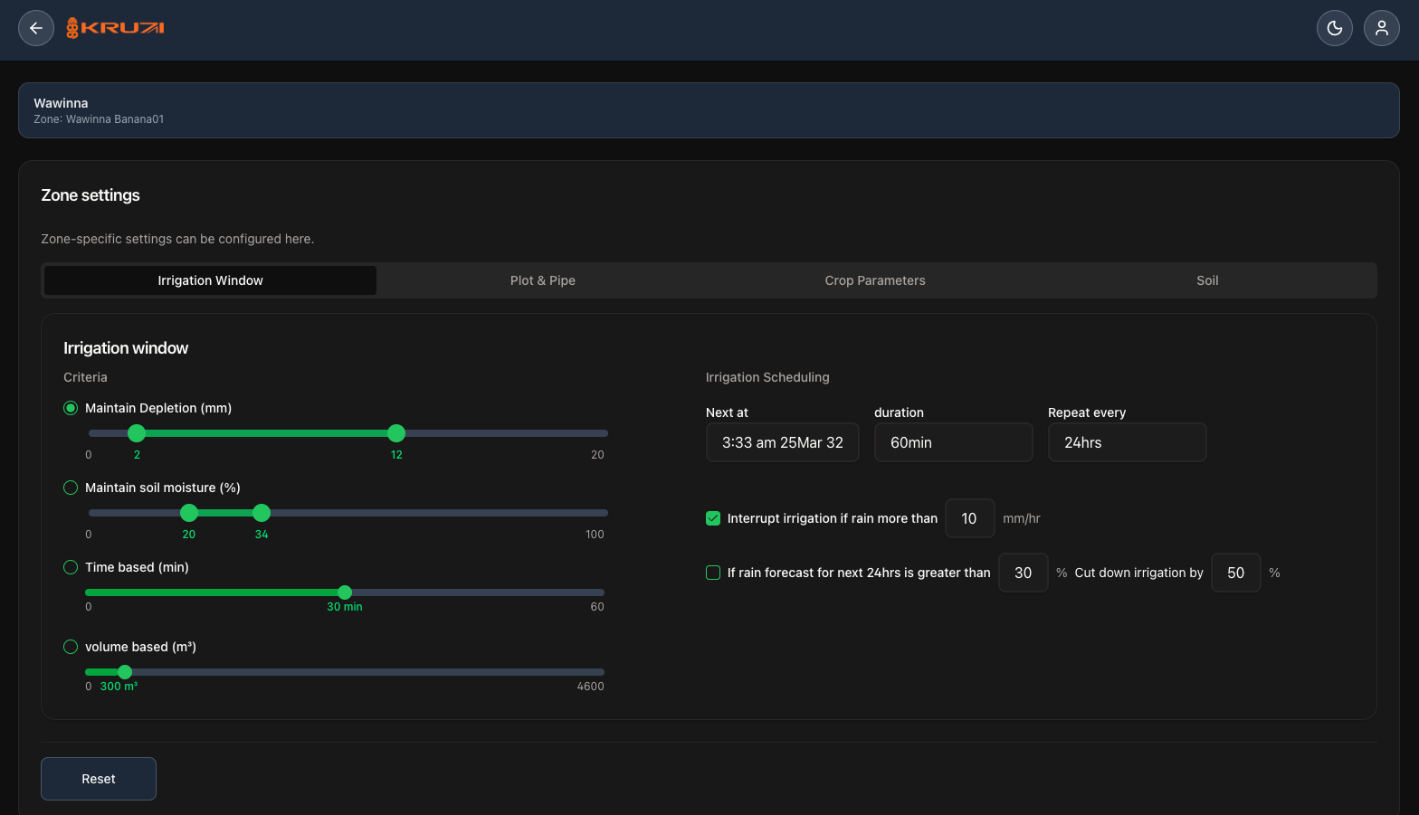Select Maintain soil moisture (%) radio option

[71, 488]
